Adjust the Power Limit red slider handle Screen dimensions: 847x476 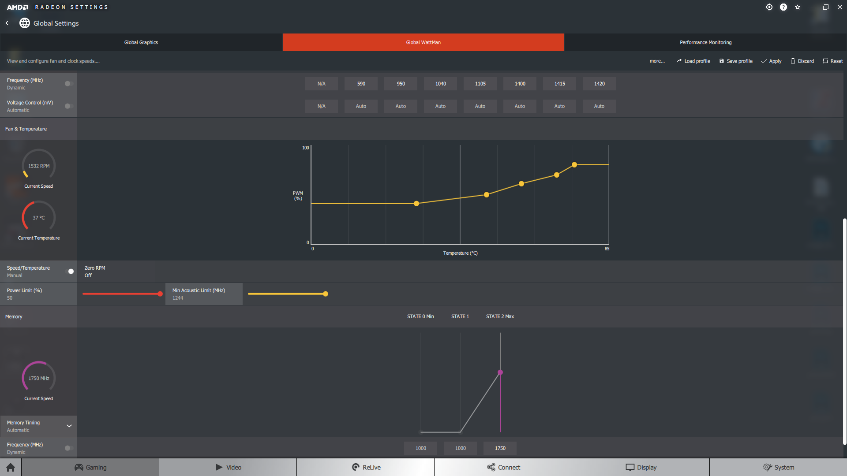tap(160, 294)
